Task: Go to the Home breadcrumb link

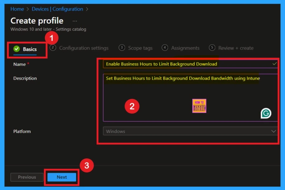Action: click(x=17, y=9)
